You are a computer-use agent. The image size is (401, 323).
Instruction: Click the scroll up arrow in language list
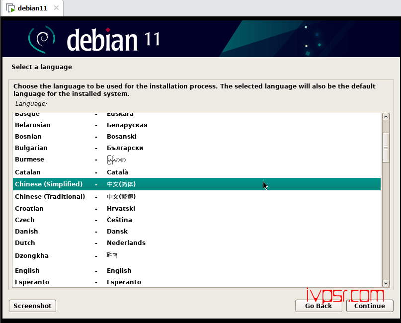pyautogui.click(x=386, y=117)
